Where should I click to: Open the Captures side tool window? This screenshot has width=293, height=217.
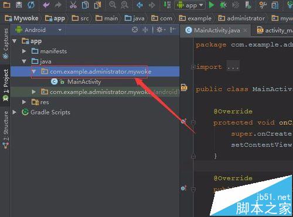click(6, 43)
